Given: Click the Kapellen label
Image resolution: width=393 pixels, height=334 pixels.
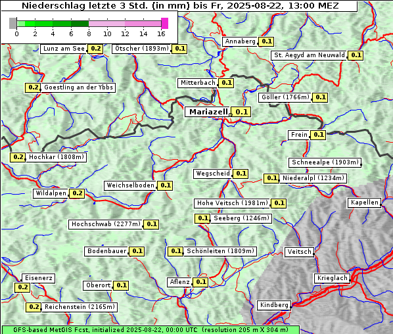Looking at the screenshot, I should click(x=365, y=203).
